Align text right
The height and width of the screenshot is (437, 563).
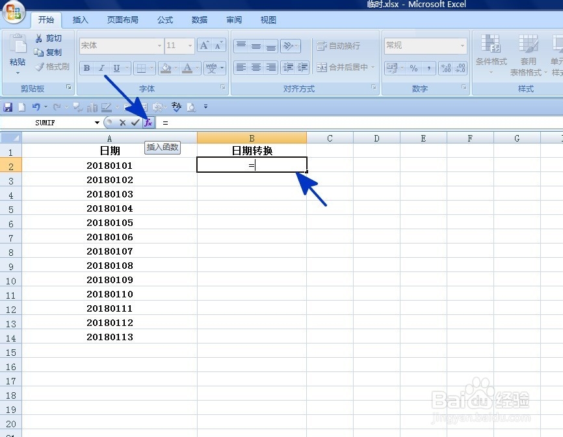270,67
